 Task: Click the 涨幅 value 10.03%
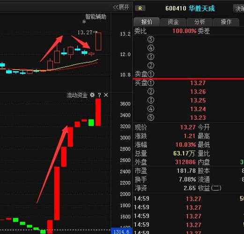coord(185,145)
